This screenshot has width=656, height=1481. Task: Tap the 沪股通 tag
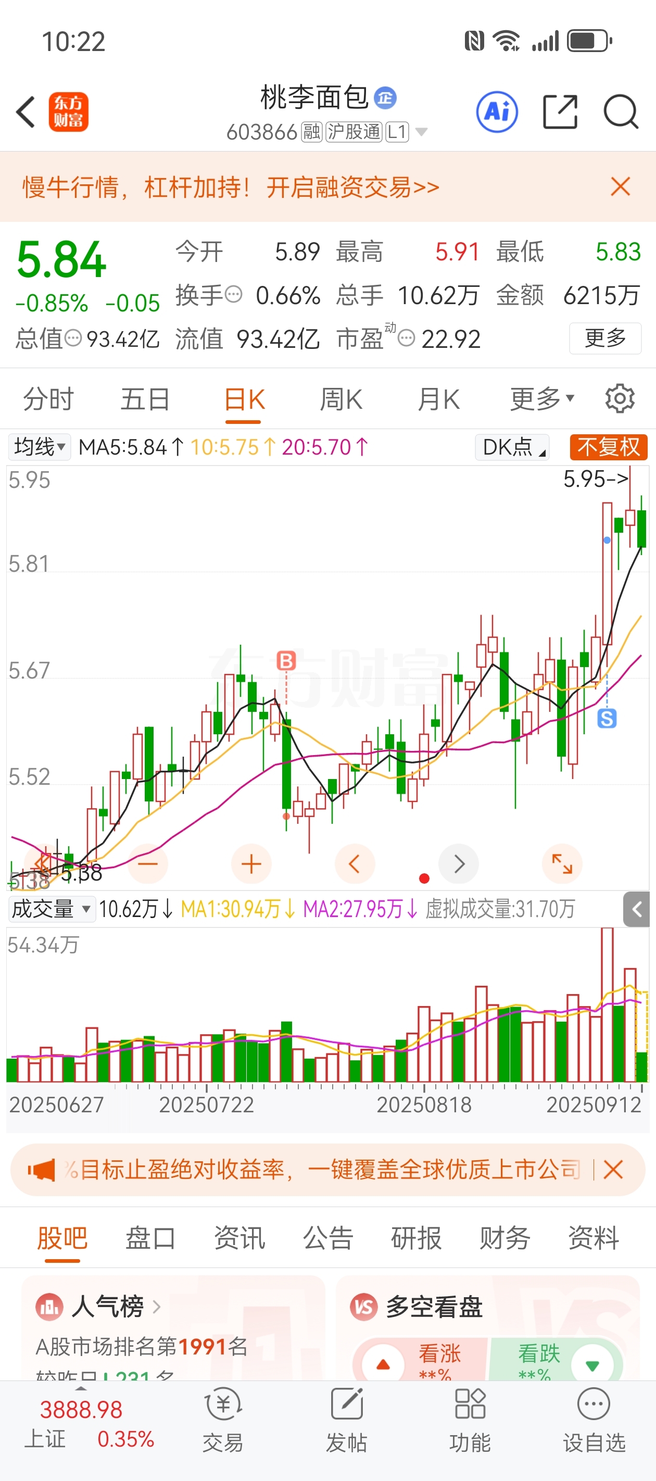pyautogui.click(x=354, y=132)
